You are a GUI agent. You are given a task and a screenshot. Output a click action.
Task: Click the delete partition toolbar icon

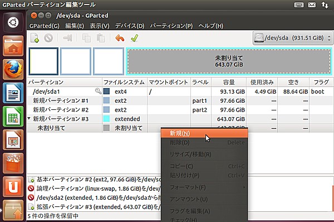[x=48, y=38]
